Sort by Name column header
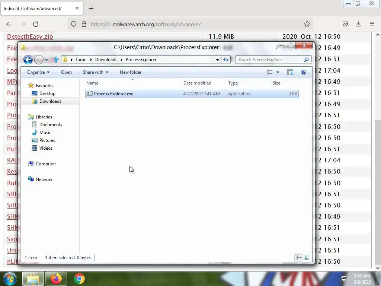The image size is (381, 286). (x=132, y=83)
